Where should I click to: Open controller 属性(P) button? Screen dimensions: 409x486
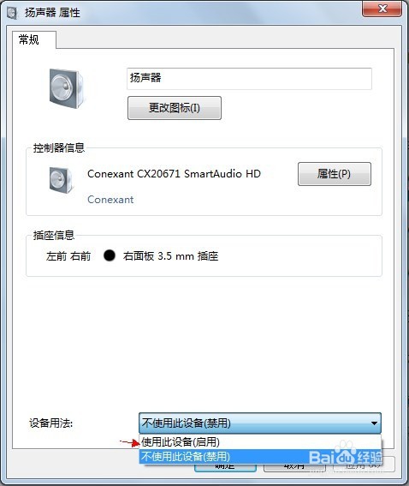point(334,174)
